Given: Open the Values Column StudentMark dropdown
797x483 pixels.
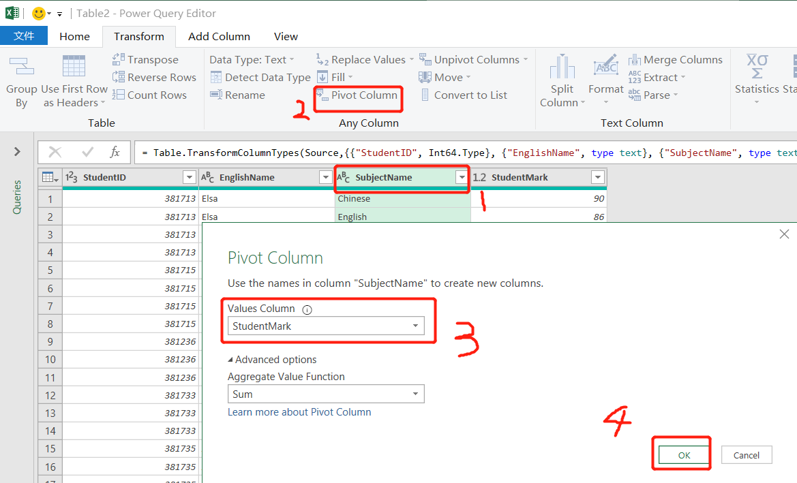Looking at the screenshot, I should click(x=415, y=326).
